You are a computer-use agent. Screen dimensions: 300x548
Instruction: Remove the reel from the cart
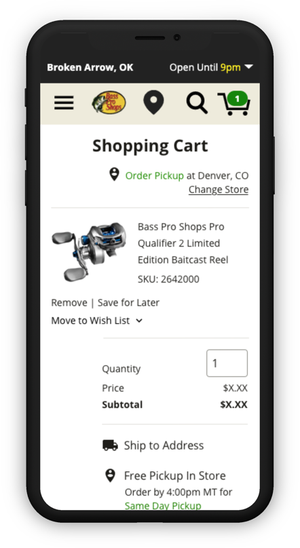pyautogui.click(x=69, y=303)
